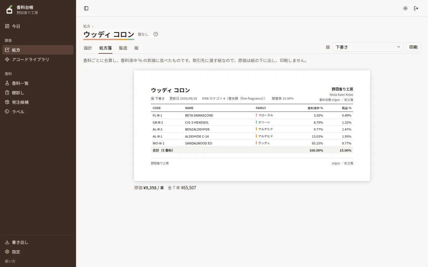Click the GR-R-1 code cell
The height and width of the screenshot is (267, 428).
click(158, 123)
